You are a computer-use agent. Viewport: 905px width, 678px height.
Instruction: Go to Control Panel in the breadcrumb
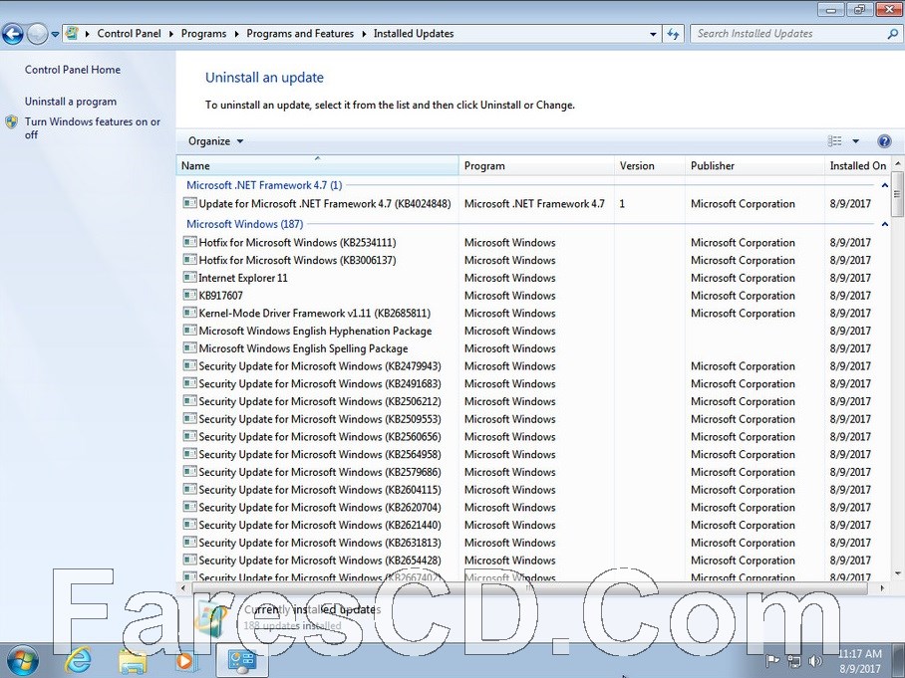pos(129,34)
